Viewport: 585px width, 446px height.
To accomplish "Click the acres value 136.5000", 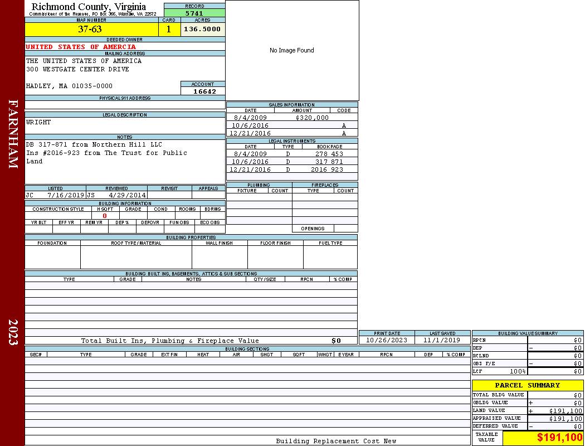I will click(x=203, y=29).
